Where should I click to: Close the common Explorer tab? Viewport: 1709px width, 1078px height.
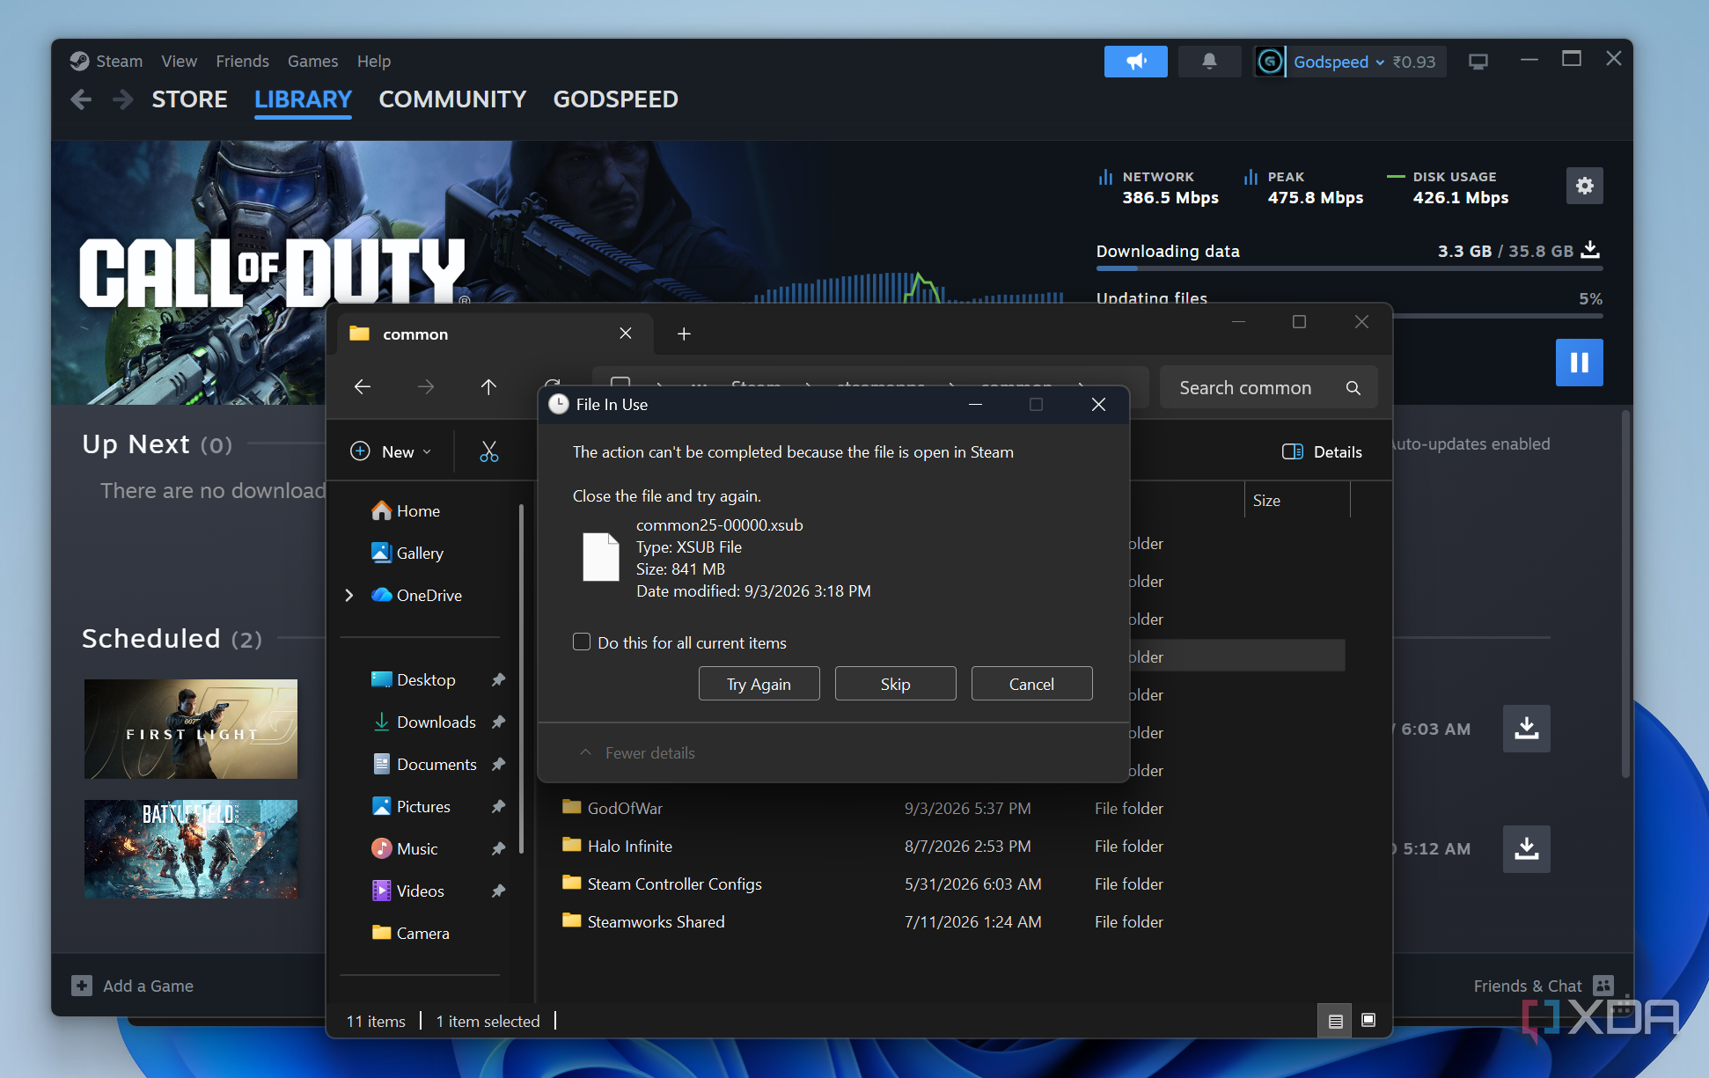[x=626, y=334]
